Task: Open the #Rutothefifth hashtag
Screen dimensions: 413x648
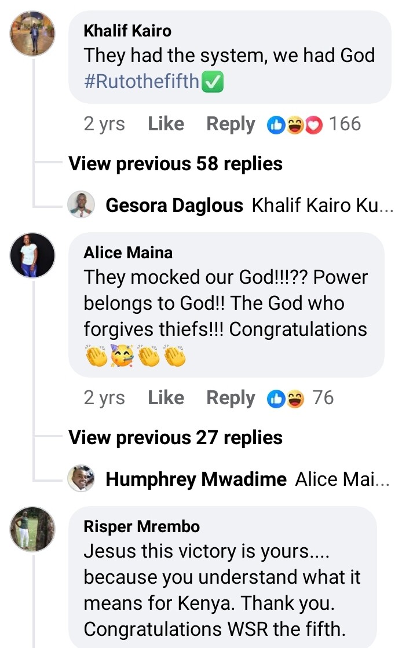Action: pos(142,82)
